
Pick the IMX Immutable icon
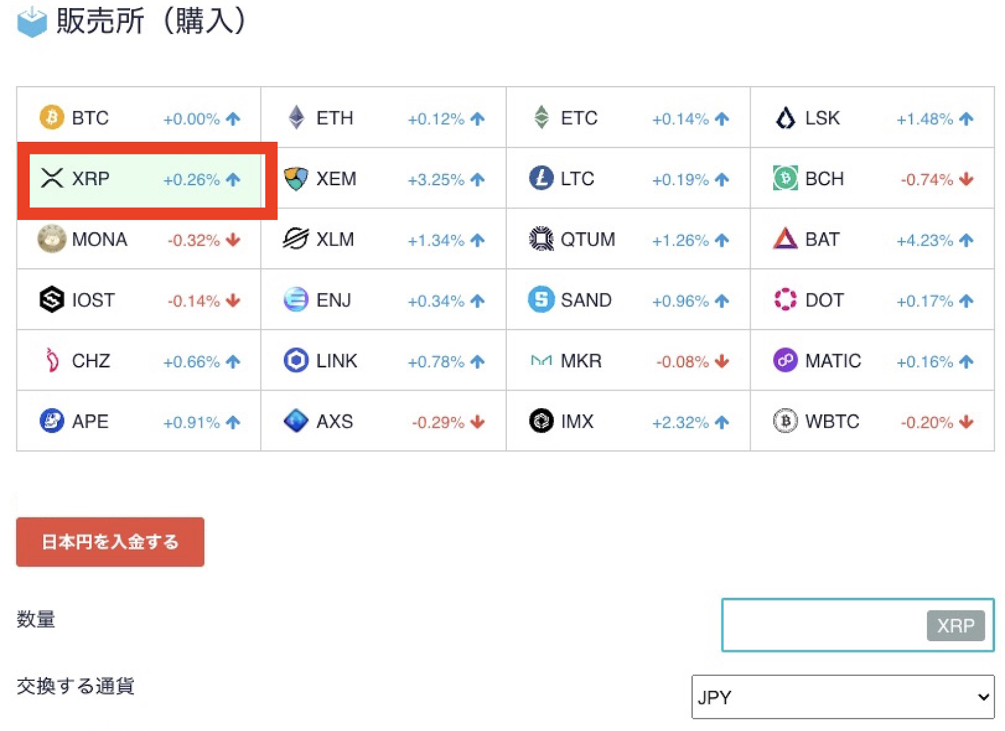[541, 421]
